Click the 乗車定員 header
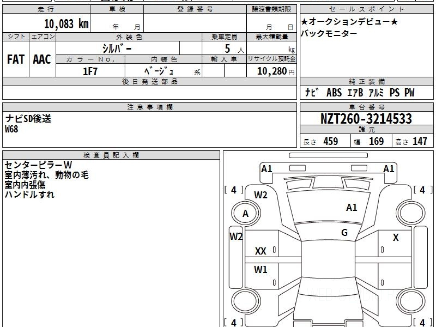 pyautogui.click(x=225, y=37)
